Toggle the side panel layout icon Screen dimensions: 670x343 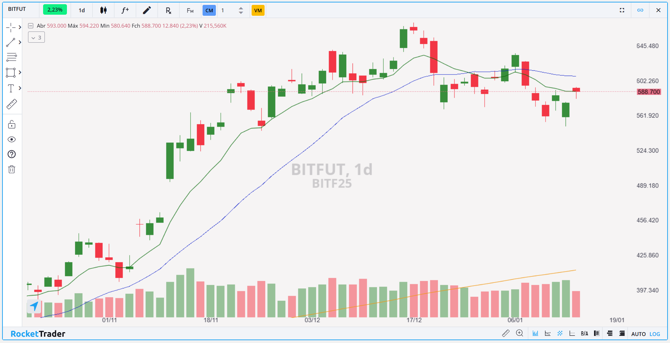[597, 334]
